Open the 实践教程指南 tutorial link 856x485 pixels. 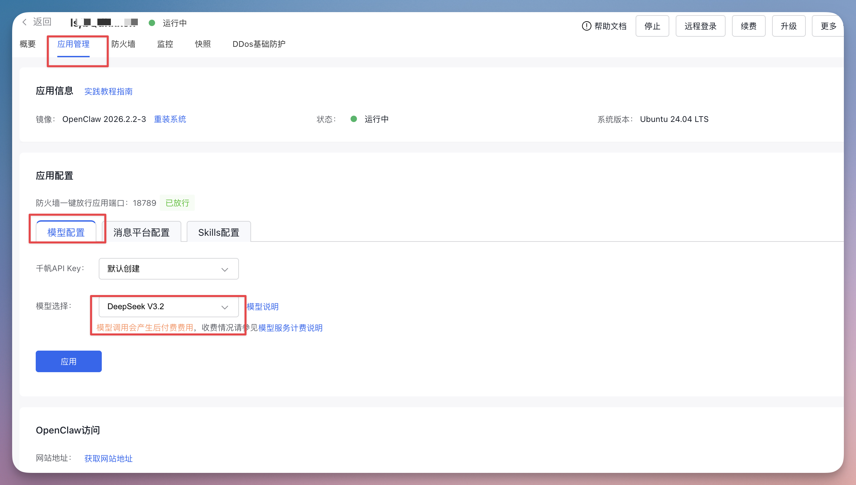(x=108, y=91)
